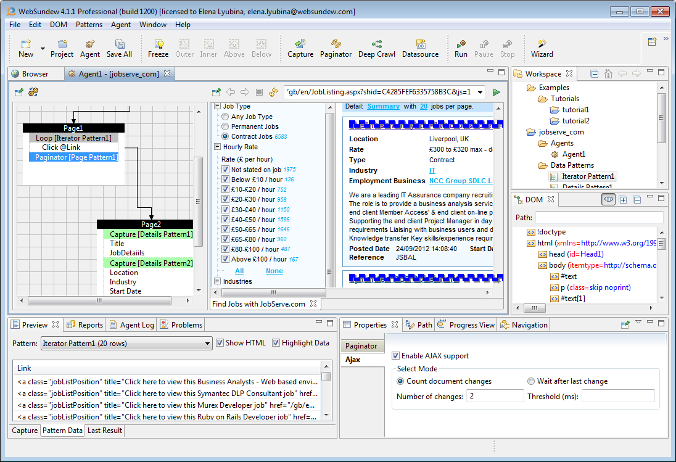The height and width of the screenshot is (462, 676).
Task: Switch to Browser tab
Action: click(35, 74)
